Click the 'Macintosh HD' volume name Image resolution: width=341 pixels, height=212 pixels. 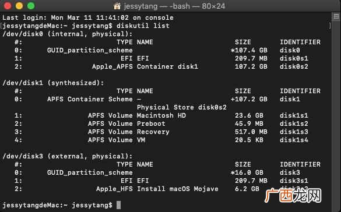(161, 115)
